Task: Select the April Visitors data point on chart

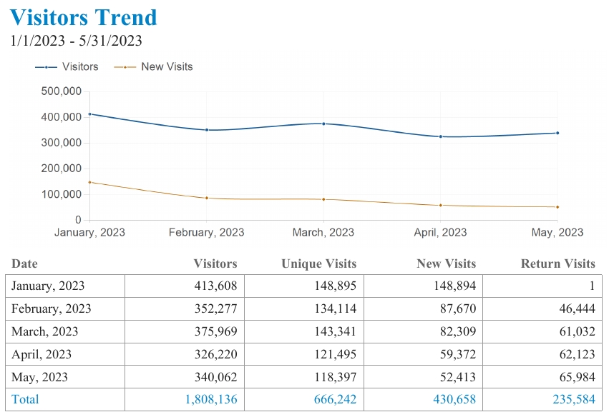Action: point(440,136)
